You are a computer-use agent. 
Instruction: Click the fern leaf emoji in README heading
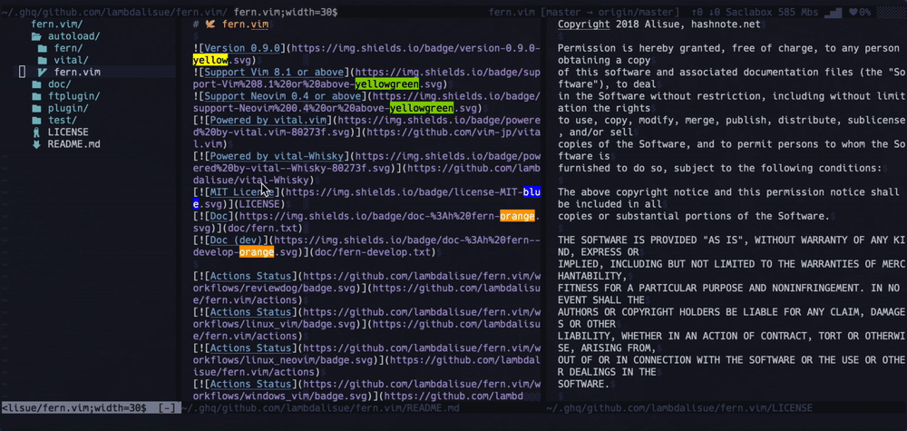click(210, 24)
